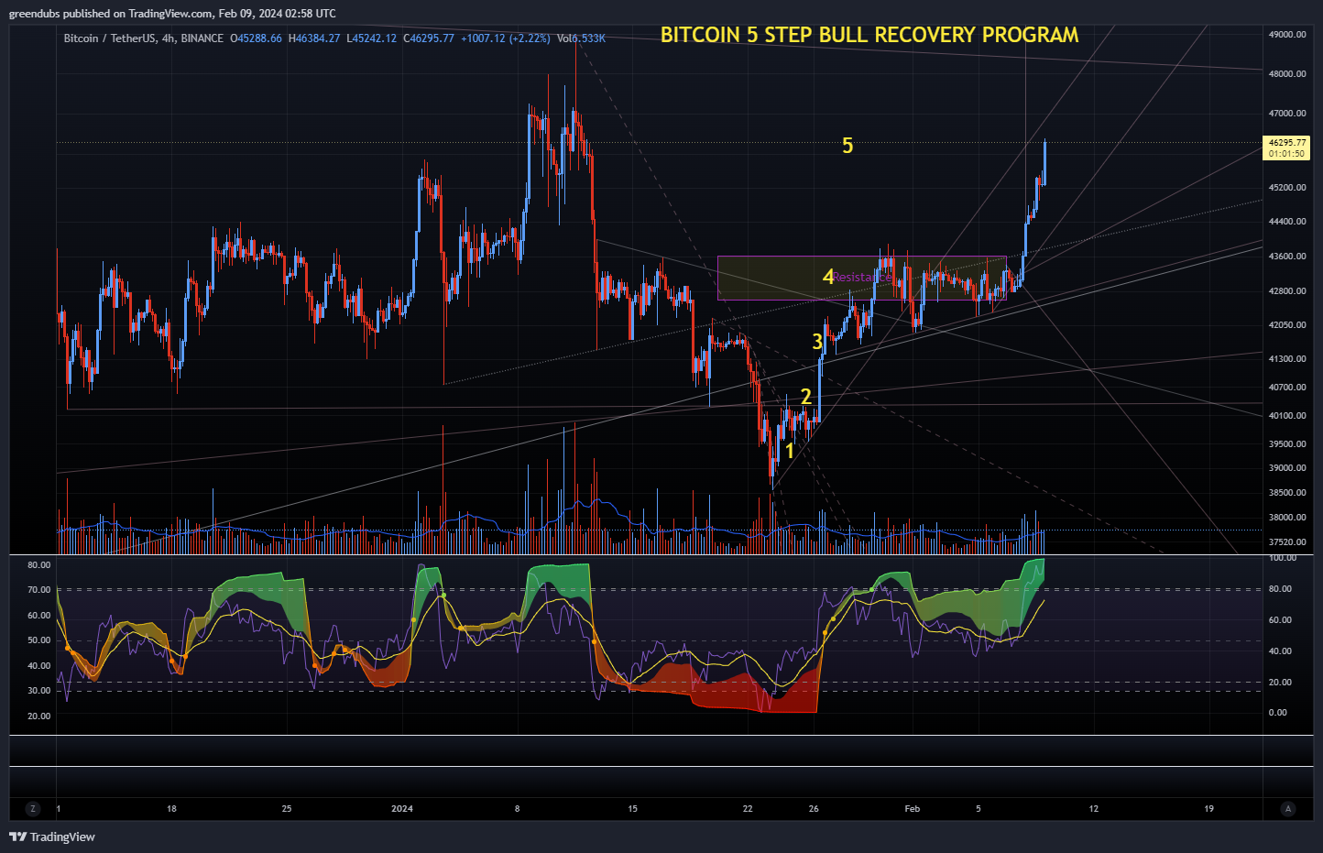Image resolution: width=1323 pixels, height=853 pixels.
Task: Click the 41300.00 price axis label
Action: (1287, 358)
